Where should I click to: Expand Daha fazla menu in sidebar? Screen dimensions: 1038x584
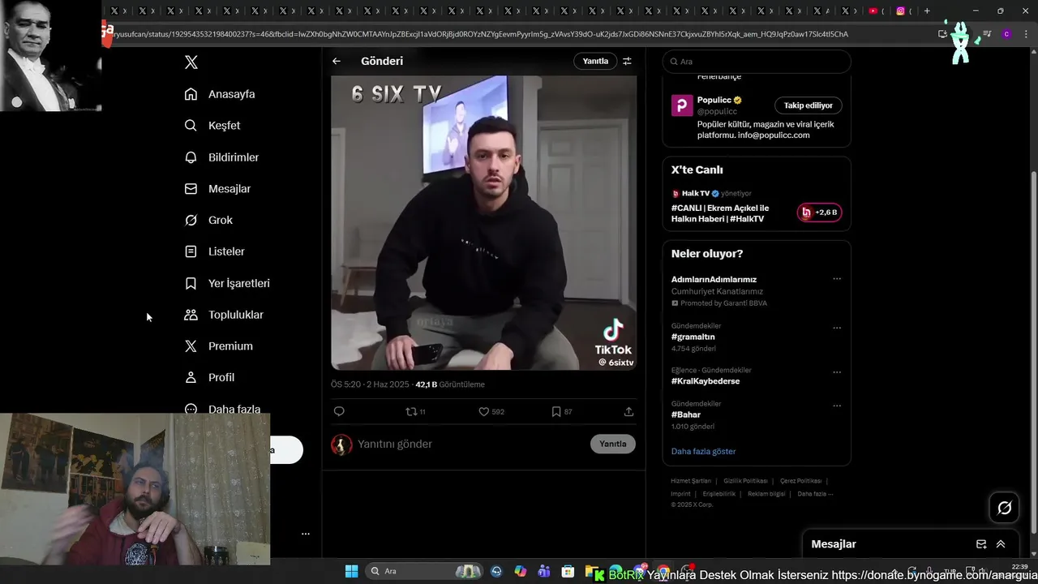(223, 410)
